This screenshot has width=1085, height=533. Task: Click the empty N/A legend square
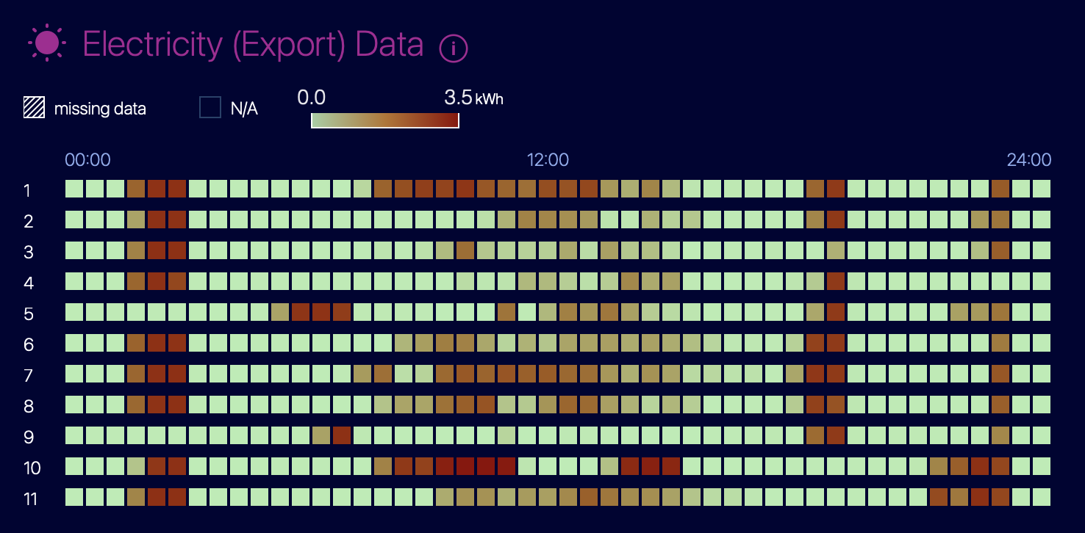click(x=210, y=108)
